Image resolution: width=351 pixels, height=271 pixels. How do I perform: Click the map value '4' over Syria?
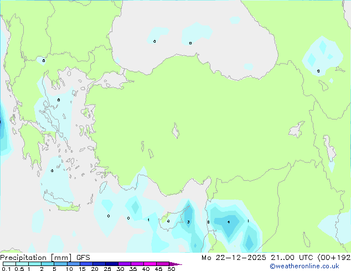[x=229, y=222]
